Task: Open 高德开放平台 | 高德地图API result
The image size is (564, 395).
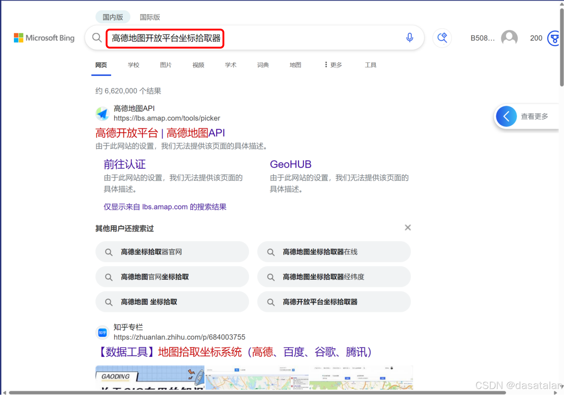Action: coord(160,133)
